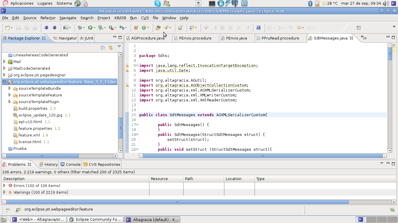Open the Problems view menu arrow
Image resolution: width=398 pixels, height=223 pixels.
(382, 163)
